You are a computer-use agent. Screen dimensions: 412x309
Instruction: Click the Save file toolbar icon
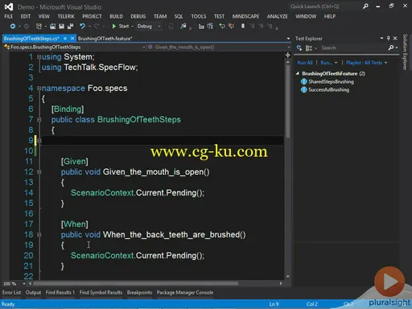[61, 26]
